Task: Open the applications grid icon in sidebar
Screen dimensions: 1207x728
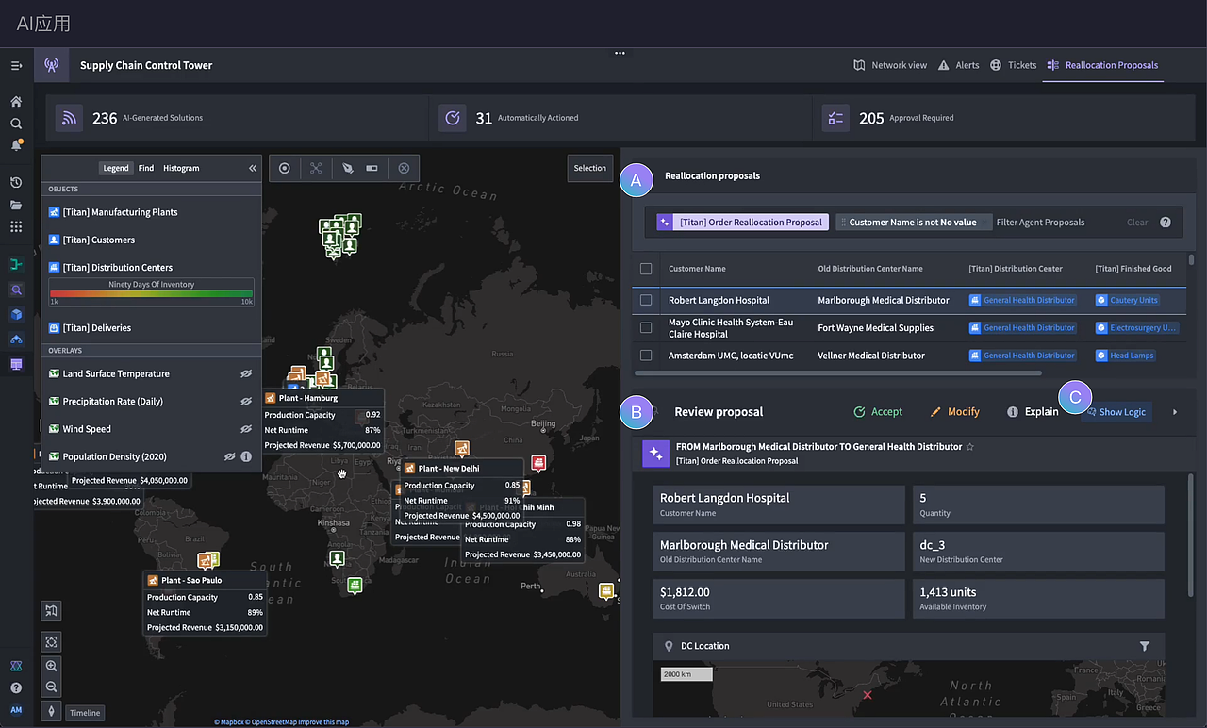Action: coord(16,226)
